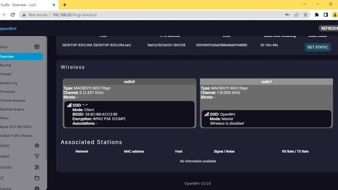Click the RX Rate / TX Rate header
Image resolution: width=338 pixels, height=190 pixels.
tap(295, 151)
